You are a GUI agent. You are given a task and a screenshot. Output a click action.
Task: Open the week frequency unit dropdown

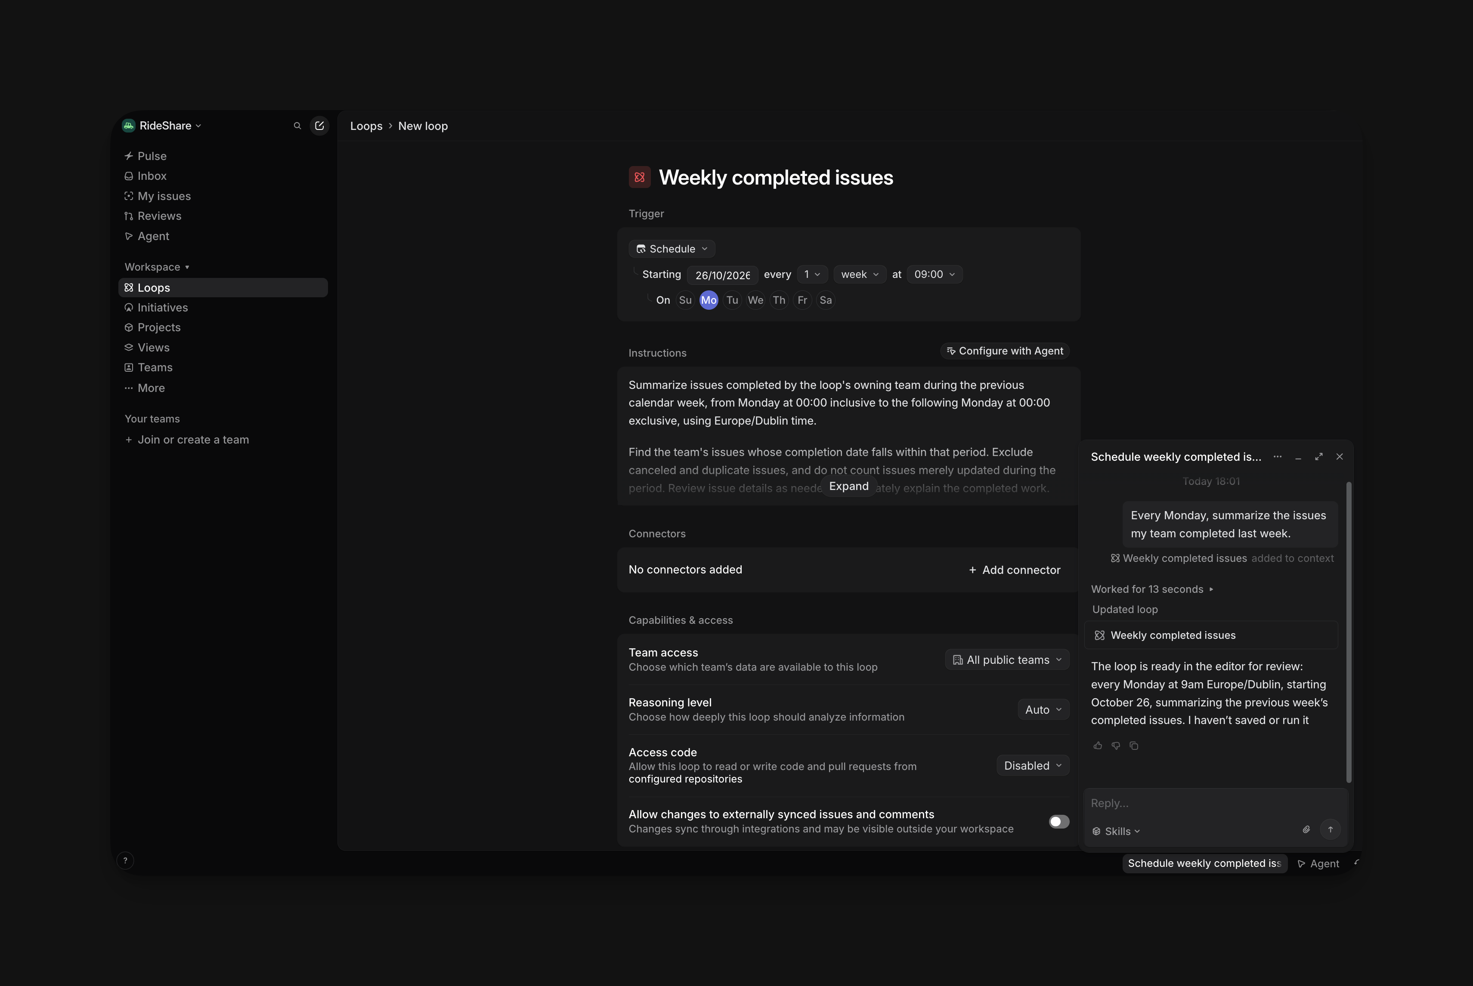860,275
